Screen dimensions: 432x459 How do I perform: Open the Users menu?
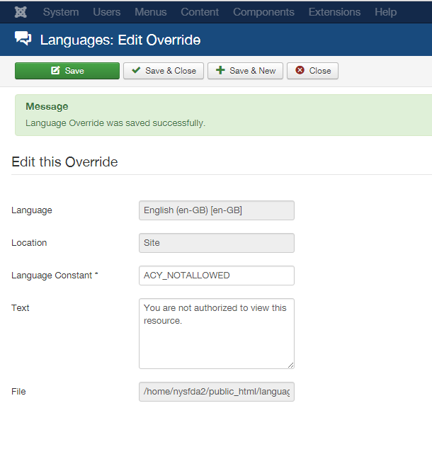[107, 12]
